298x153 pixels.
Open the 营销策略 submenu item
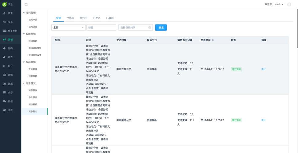[33, 41]
